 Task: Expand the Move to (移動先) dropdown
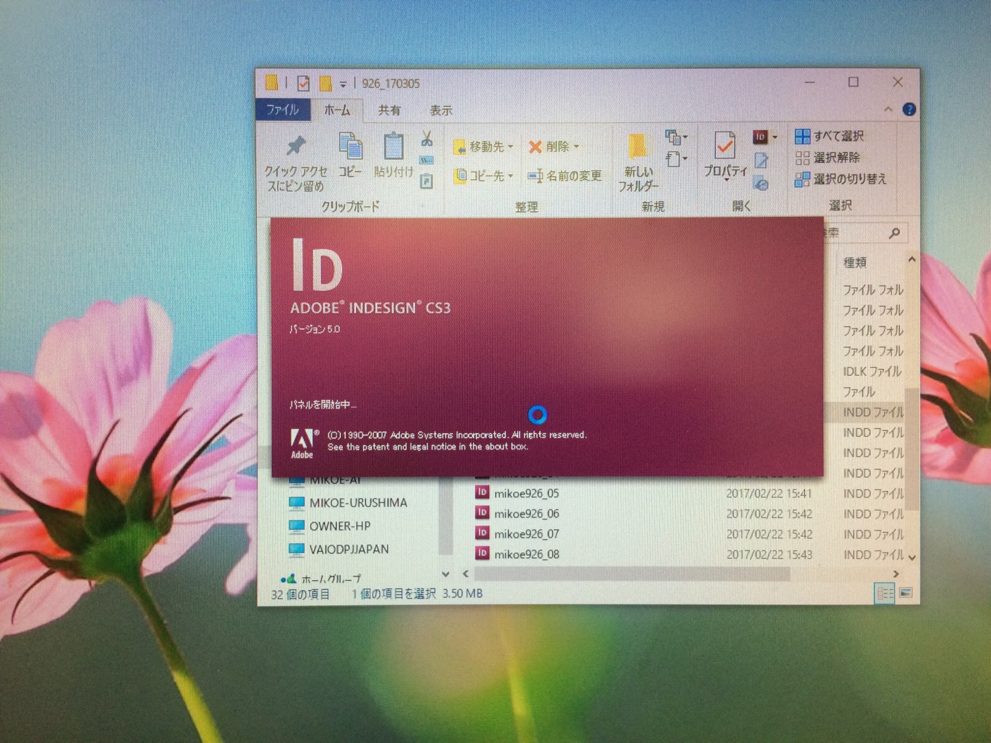(510, 147)
